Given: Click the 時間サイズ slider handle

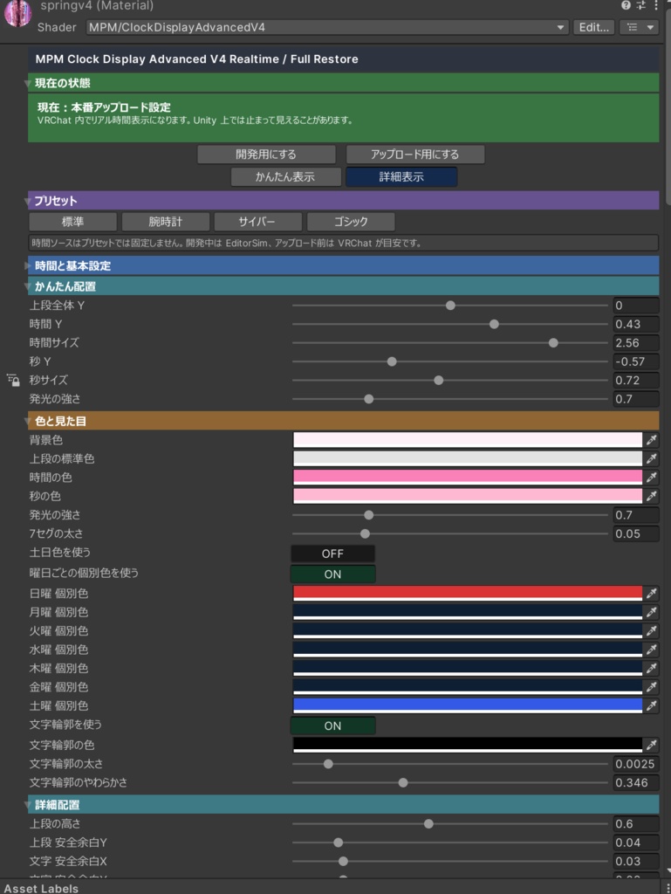Looking at the screenshot, I should click(553, 343).
